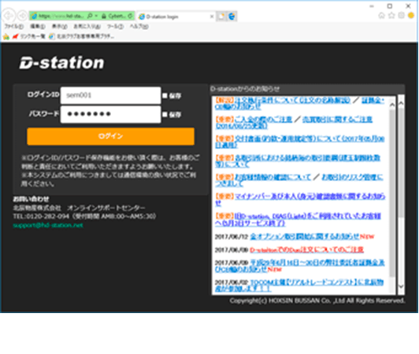Screen dimensions: 419x354
Task: Open the 金オプション取引開始 news link
Action: tap(305, 236)
